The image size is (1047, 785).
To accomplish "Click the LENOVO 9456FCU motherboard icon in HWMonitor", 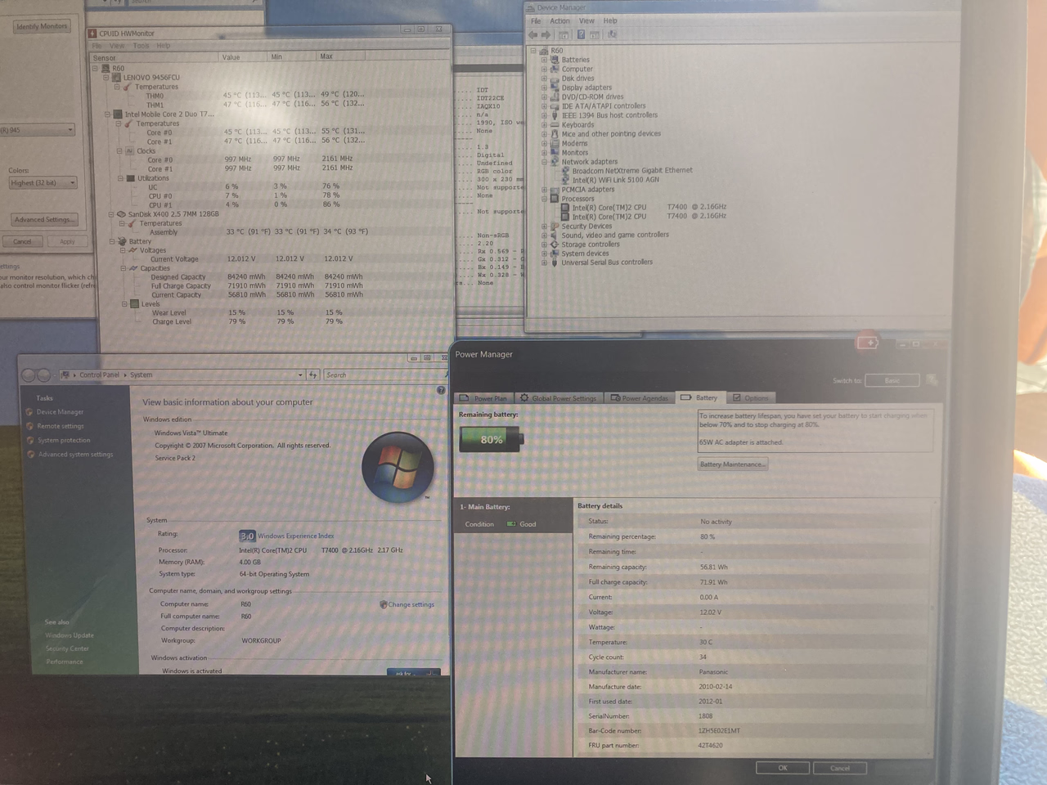I will click(x=116, y=78).
